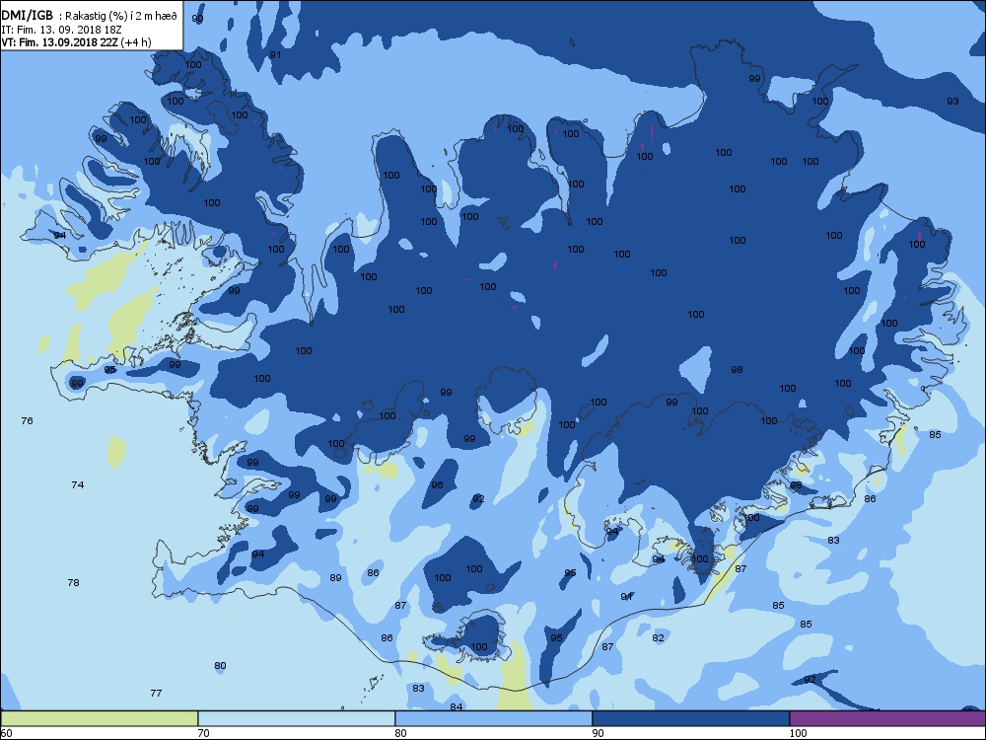Click the humidity value 89 on the map
Viewport: 986px width, 740px height.
click(335, 577)
